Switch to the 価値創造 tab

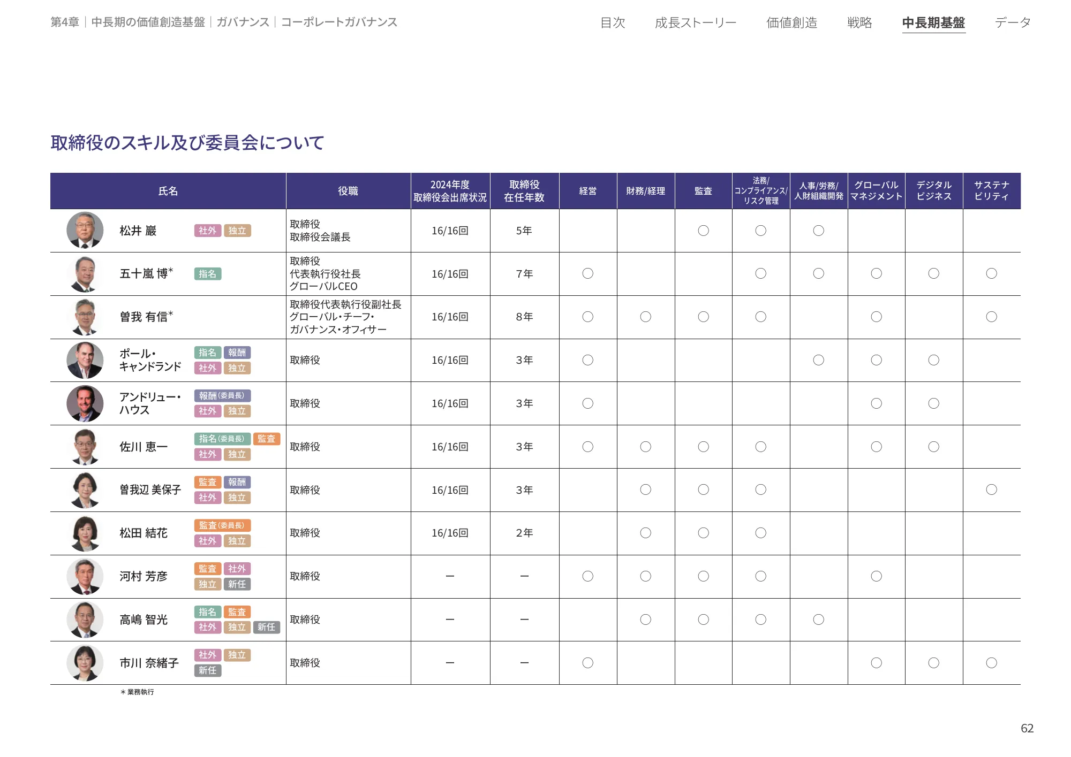[791, 22]
